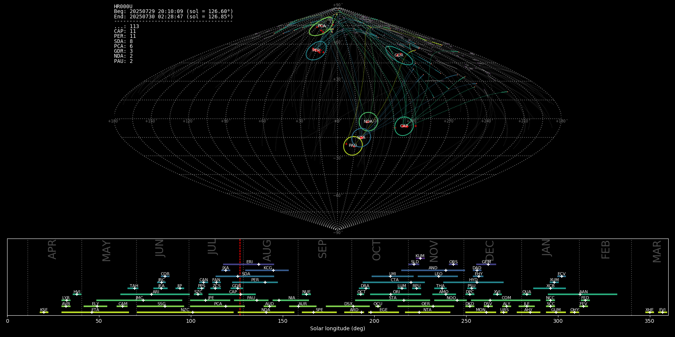
Task: Click the COM shower bar in timeline
Action: point(505,300)
